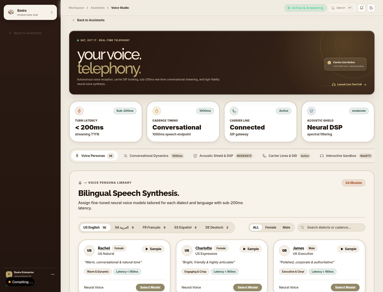The image size is (383, 292).
Task: Click the Search dialects or cadence field
Action: [331, 227]
